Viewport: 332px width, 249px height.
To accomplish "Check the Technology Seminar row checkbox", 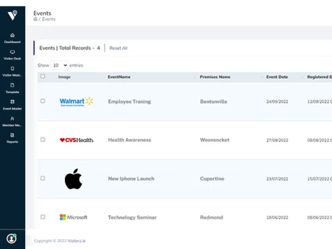I will click(42, 216).
